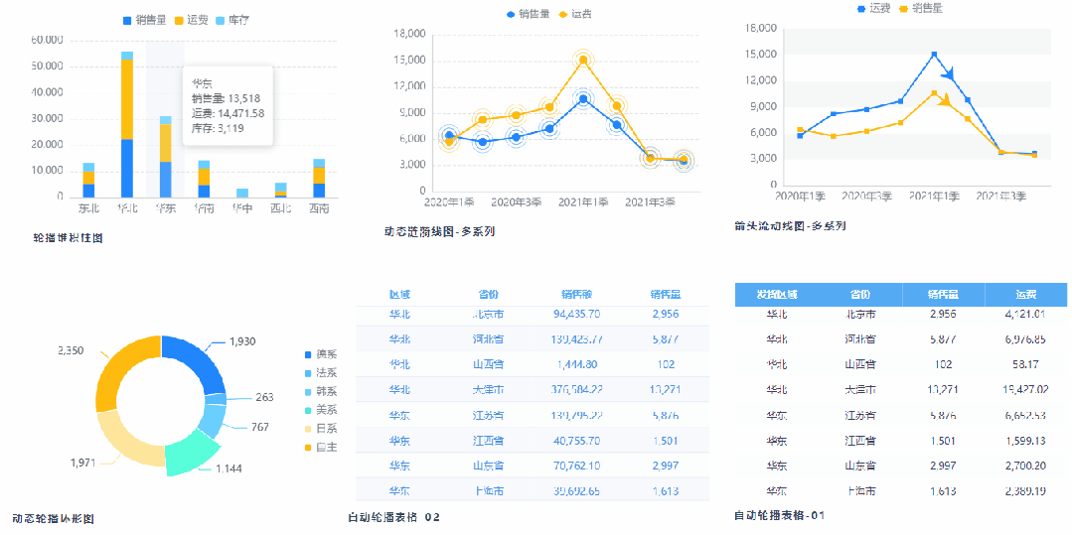Click the dark blue 1,930 donut slice
Screen dimensions: 1072x535
tap(198, 360)
